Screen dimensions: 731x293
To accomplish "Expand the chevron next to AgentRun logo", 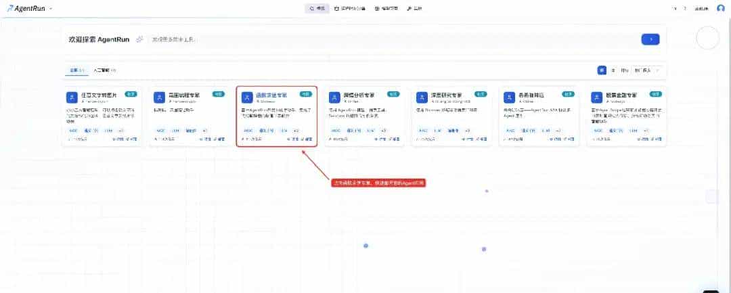I will 50,8.
